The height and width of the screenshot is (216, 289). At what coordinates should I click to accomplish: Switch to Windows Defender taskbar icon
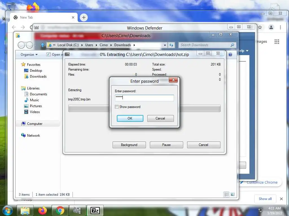(77, 210)
